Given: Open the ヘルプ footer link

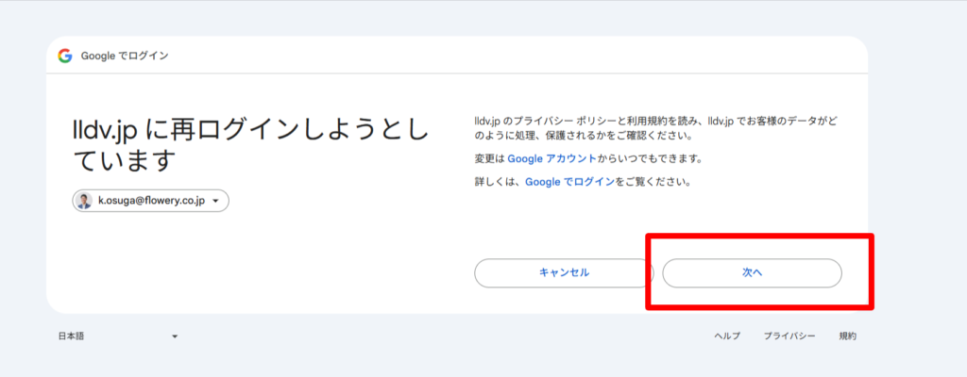Looking at the screenshot, I should pyautogui.click(x=726, y=336).
